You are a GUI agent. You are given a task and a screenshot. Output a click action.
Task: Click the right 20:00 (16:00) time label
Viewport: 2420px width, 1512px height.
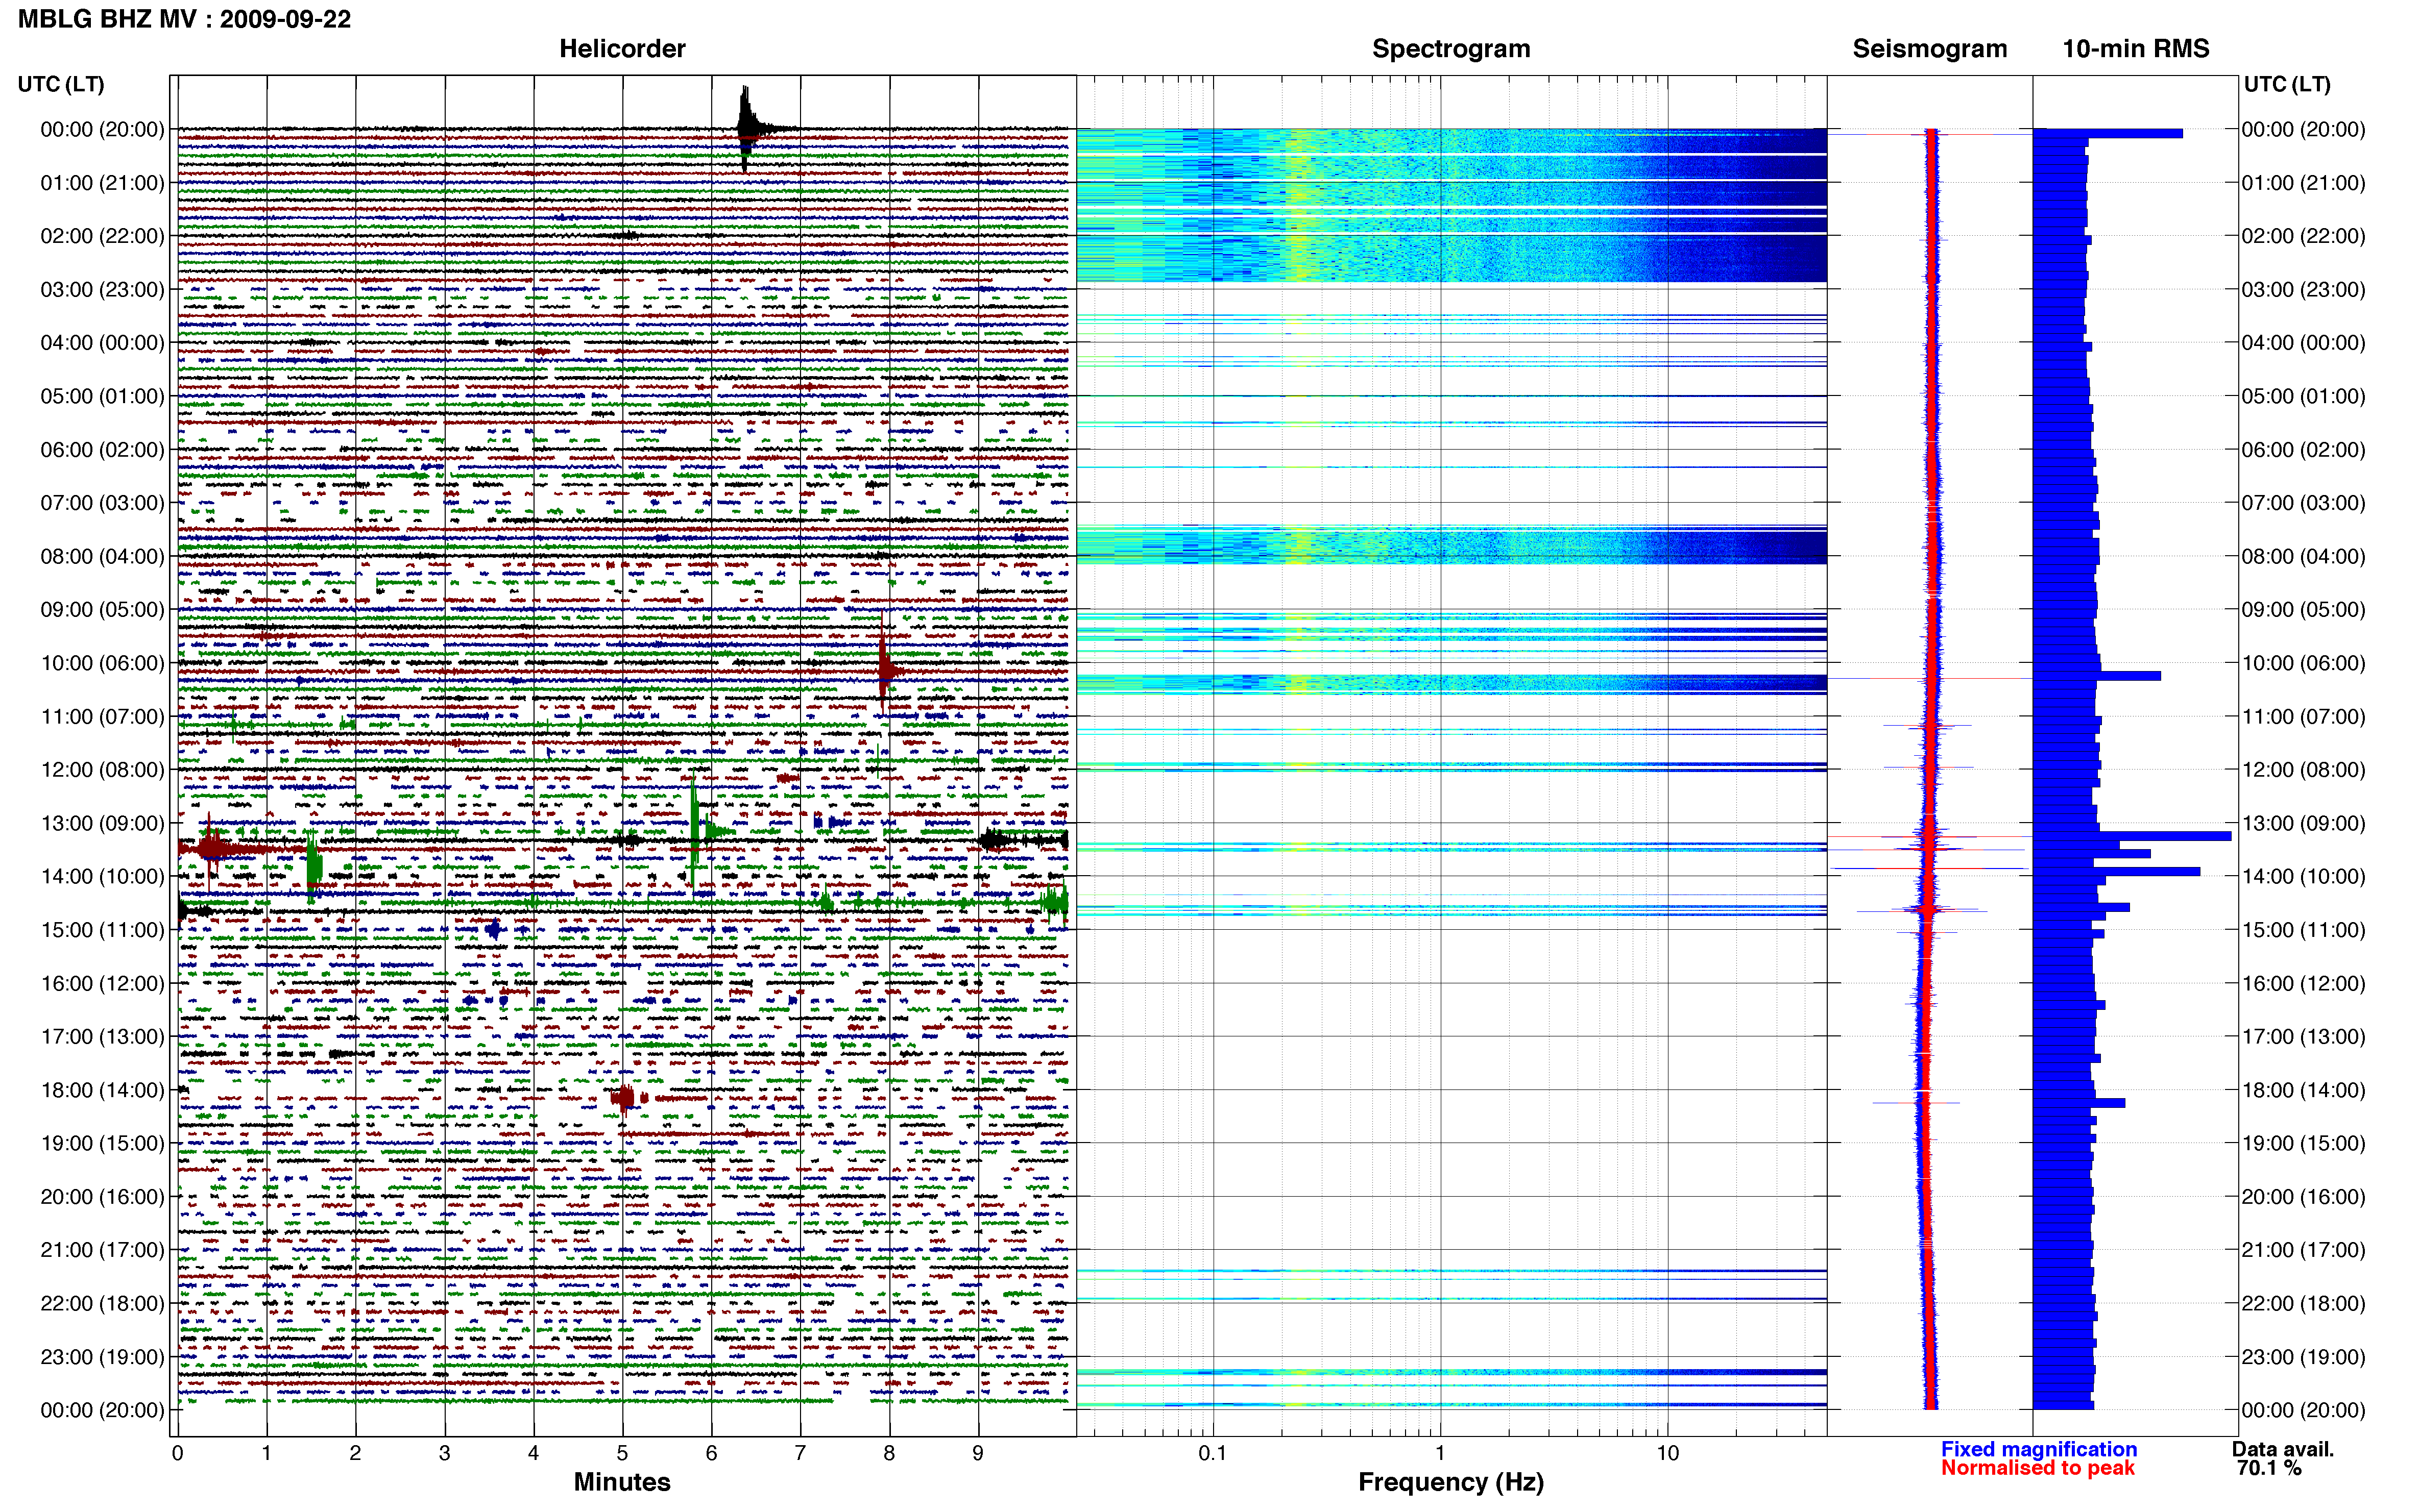(2303, 1197)
